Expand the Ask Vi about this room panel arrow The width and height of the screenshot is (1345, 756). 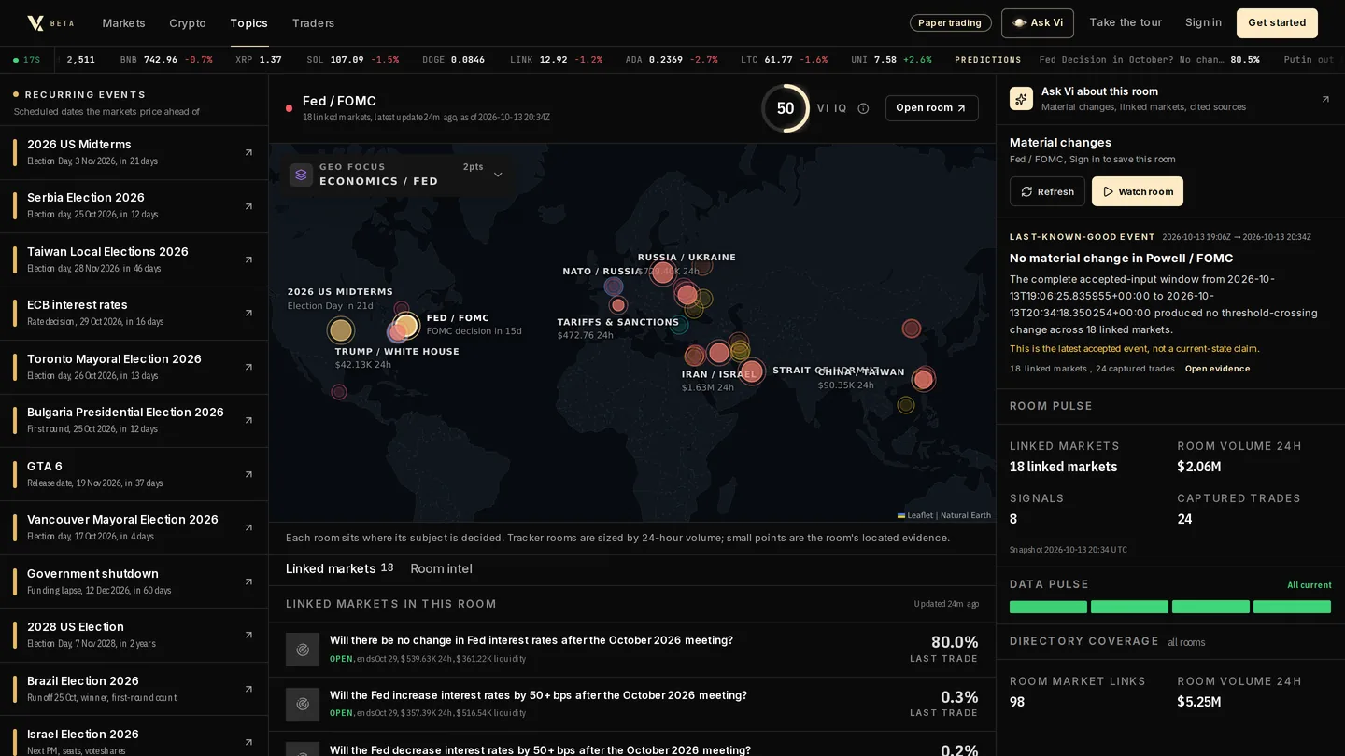[1324, 99]
